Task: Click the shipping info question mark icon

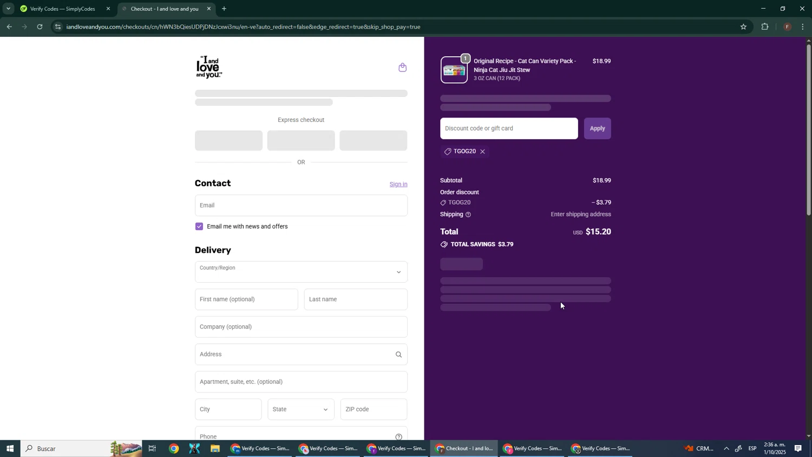Action: [x=468, y=215]
